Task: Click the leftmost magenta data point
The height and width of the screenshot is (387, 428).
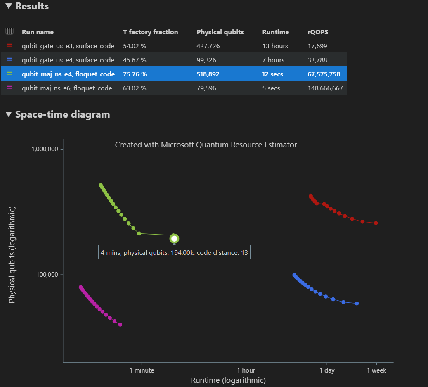Action: (81, 286)
